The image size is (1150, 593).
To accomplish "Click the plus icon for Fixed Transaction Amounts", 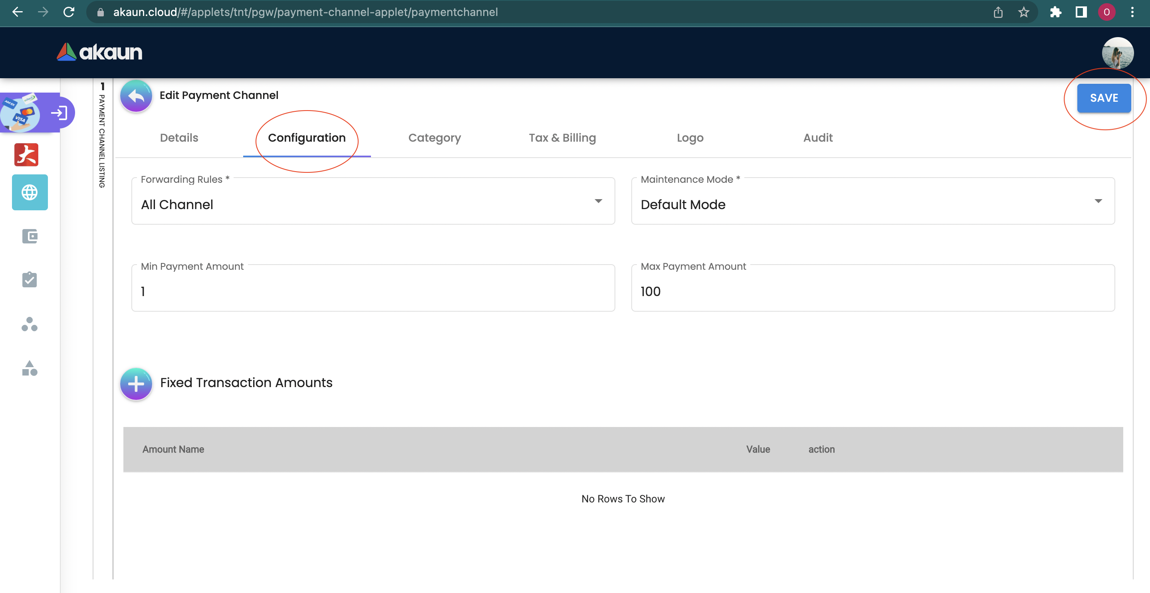I will 136,383.
